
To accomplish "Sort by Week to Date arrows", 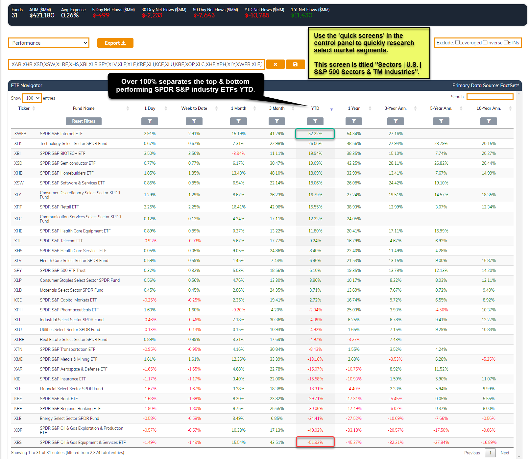I will point(216,109).
